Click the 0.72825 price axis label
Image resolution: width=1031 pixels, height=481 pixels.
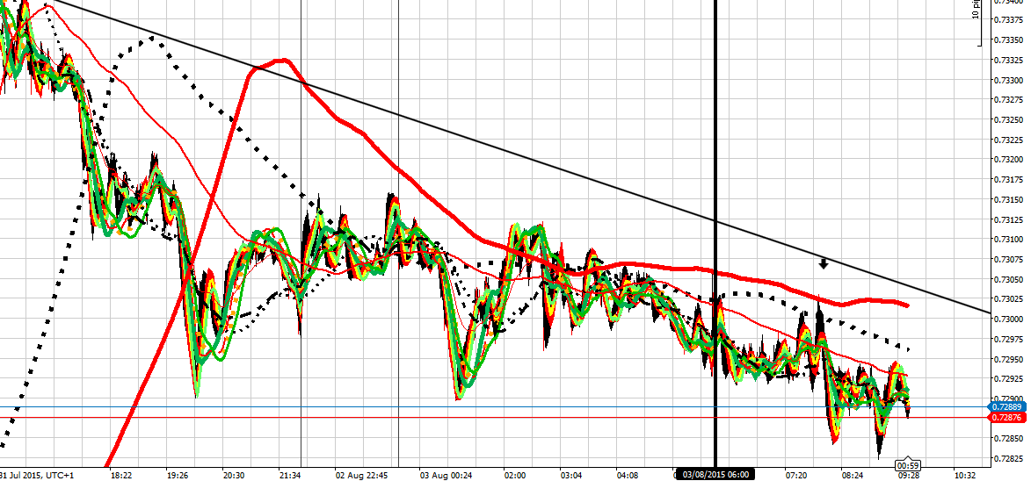(x=1007, y=459)
